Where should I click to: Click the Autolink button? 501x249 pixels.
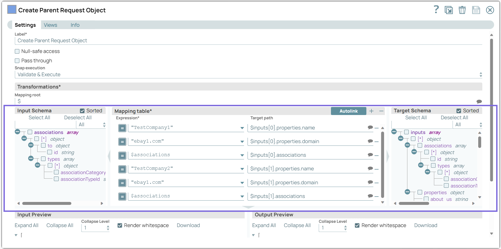(348, 111)
